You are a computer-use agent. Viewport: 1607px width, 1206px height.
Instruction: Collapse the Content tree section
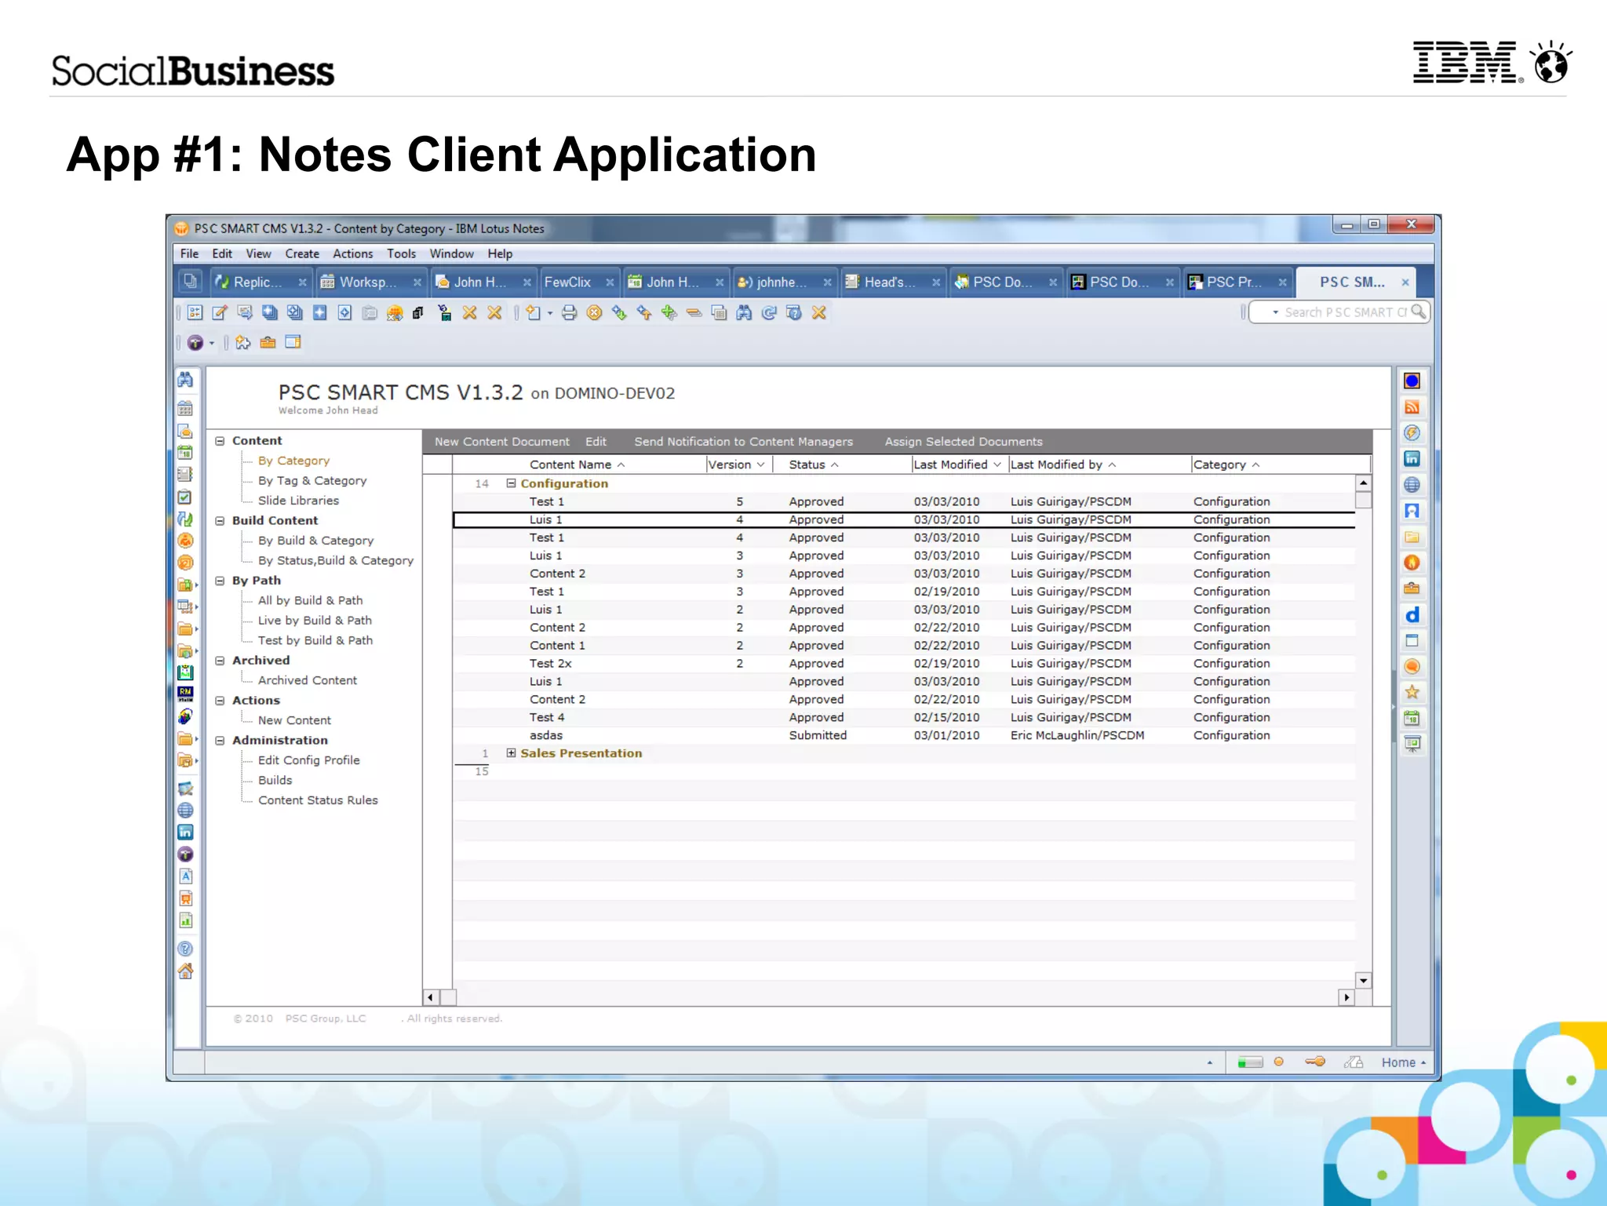click(x=220, y=441)
